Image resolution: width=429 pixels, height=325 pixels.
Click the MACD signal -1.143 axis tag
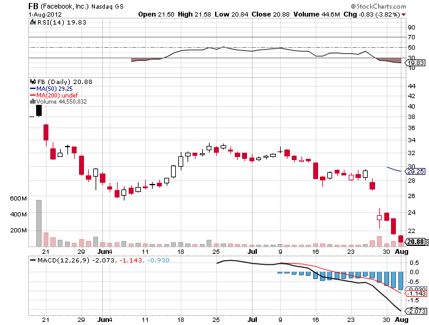click(x=416, y=294)
